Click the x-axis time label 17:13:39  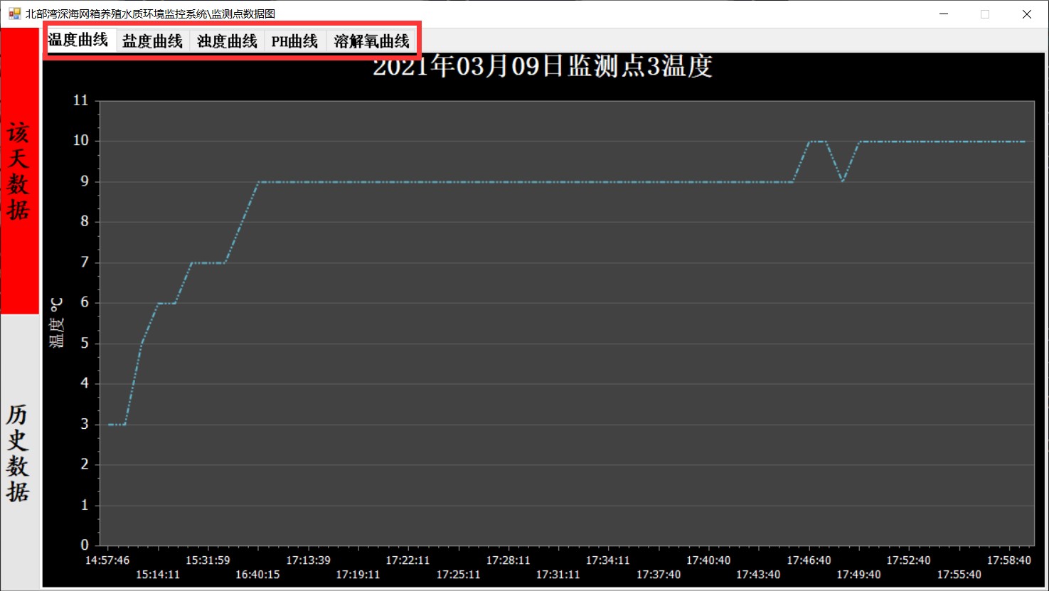[x=308, y=560]
